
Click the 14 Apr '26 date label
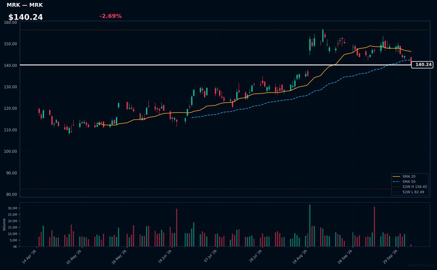pyautogui.click(x=29, y=257)
